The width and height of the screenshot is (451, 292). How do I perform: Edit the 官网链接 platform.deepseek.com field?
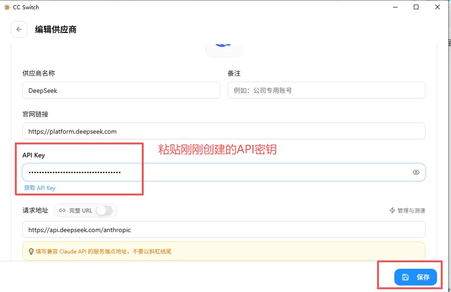pos(224,131)
